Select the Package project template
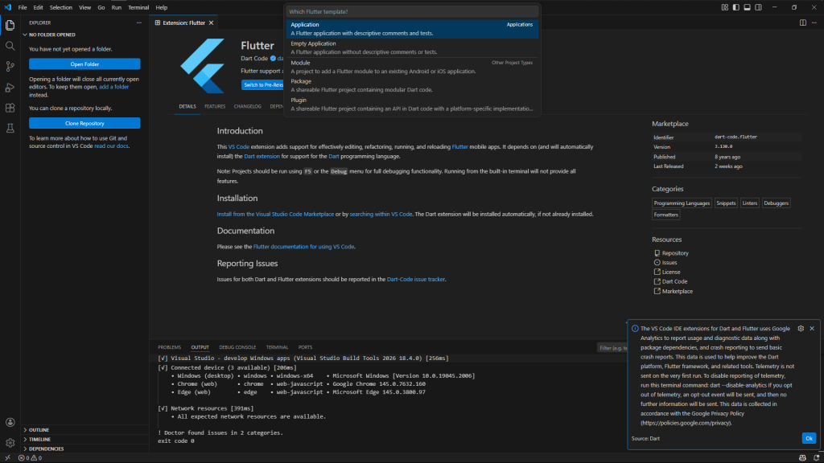This screenshot has width=824, height=463. pyautogui.click(x=412, y=85)
